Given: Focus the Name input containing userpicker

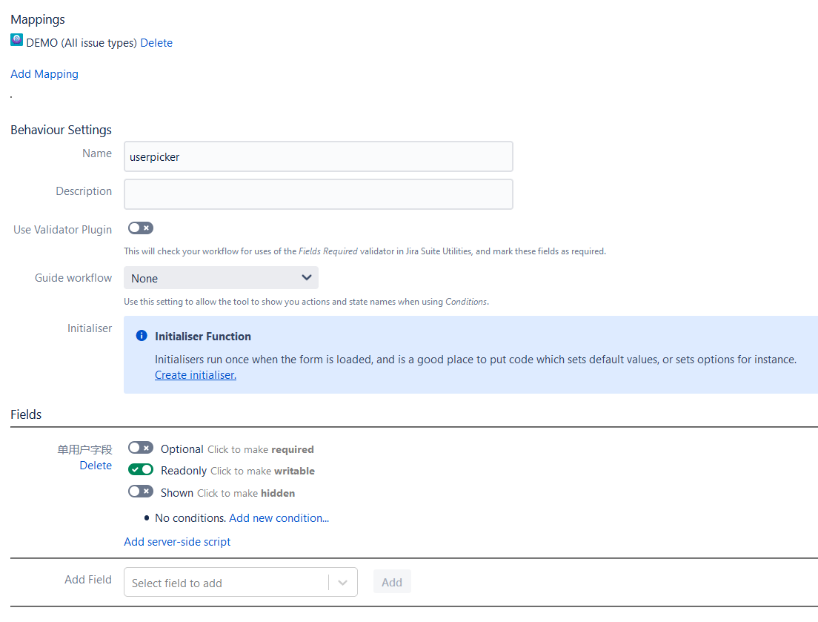Looking at the screenshot, I should coord(318,156).
